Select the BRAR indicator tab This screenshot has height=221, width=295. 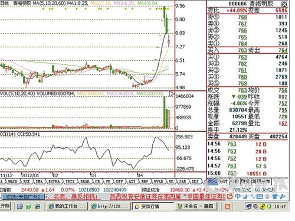pyautogui.click(x=85, y=181)
